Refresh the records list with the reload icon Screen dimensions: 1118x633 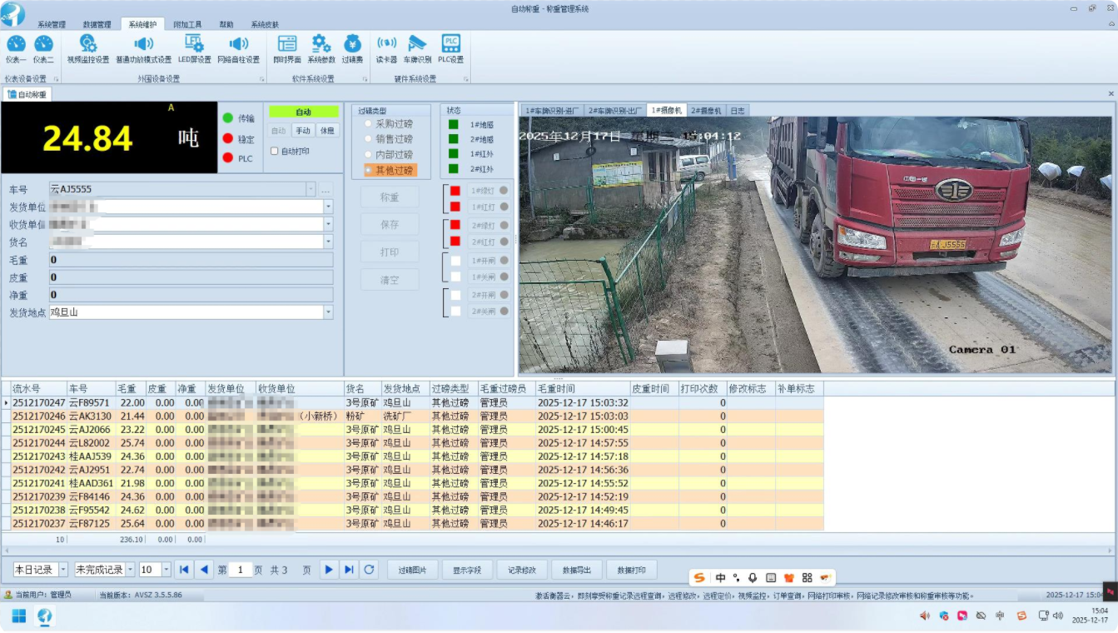pos(370,570)
